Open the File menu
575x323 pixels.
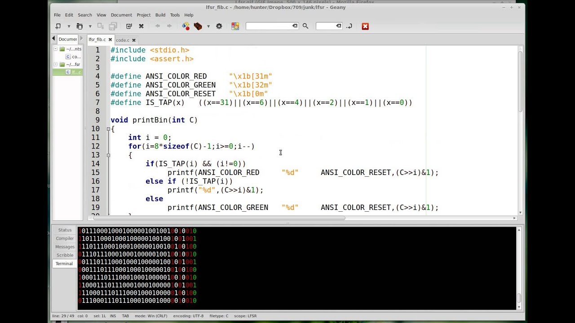click(x=57, y=15)
